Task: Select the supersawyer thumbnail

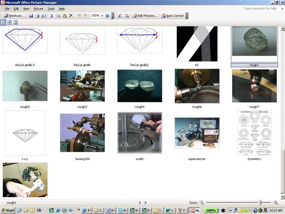Action: 197,133
